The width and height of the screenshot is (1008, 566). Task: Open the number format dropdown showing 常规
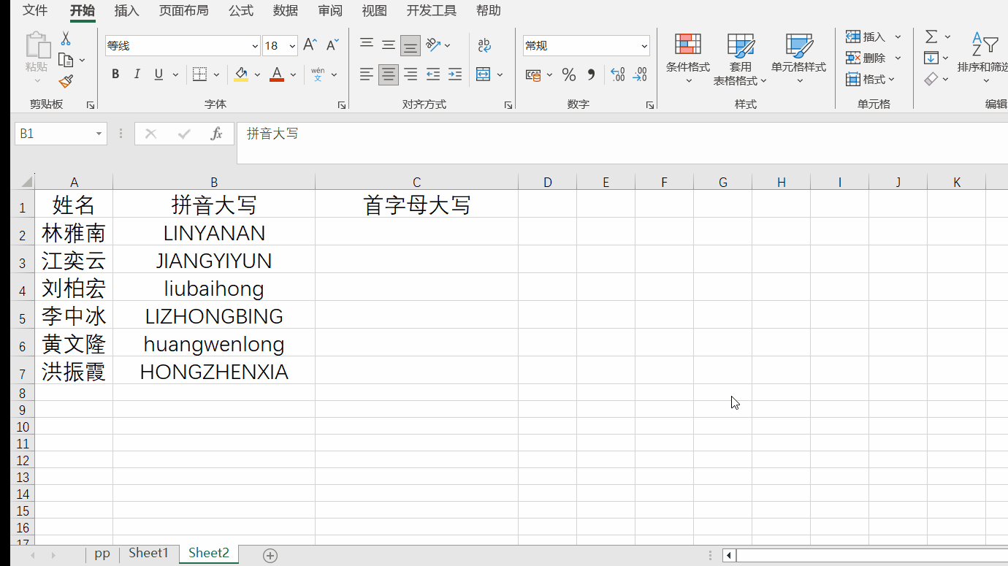644,46
